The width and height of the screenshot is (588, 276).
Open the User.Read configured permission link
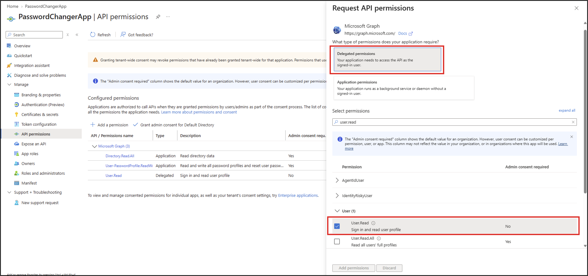[113, 175]
